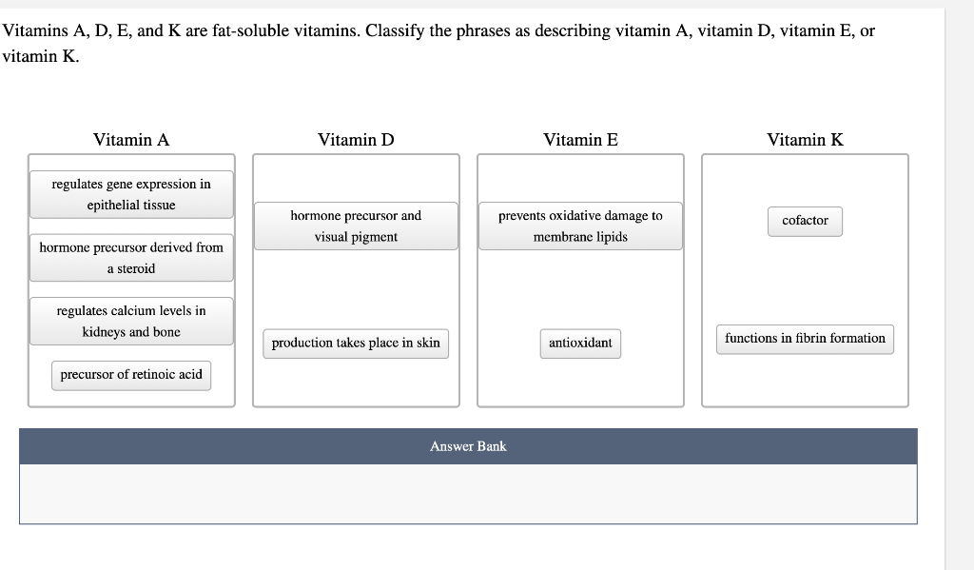Click the question instruction text
This screenshot has width=974, height=570.
[x=438, y=43]
